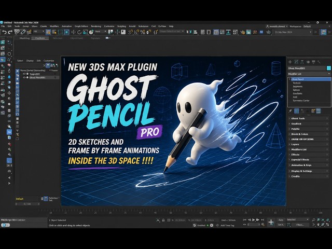The image size is (332, 249).
Task: Click the Go to End playback button
Action: 262,220
